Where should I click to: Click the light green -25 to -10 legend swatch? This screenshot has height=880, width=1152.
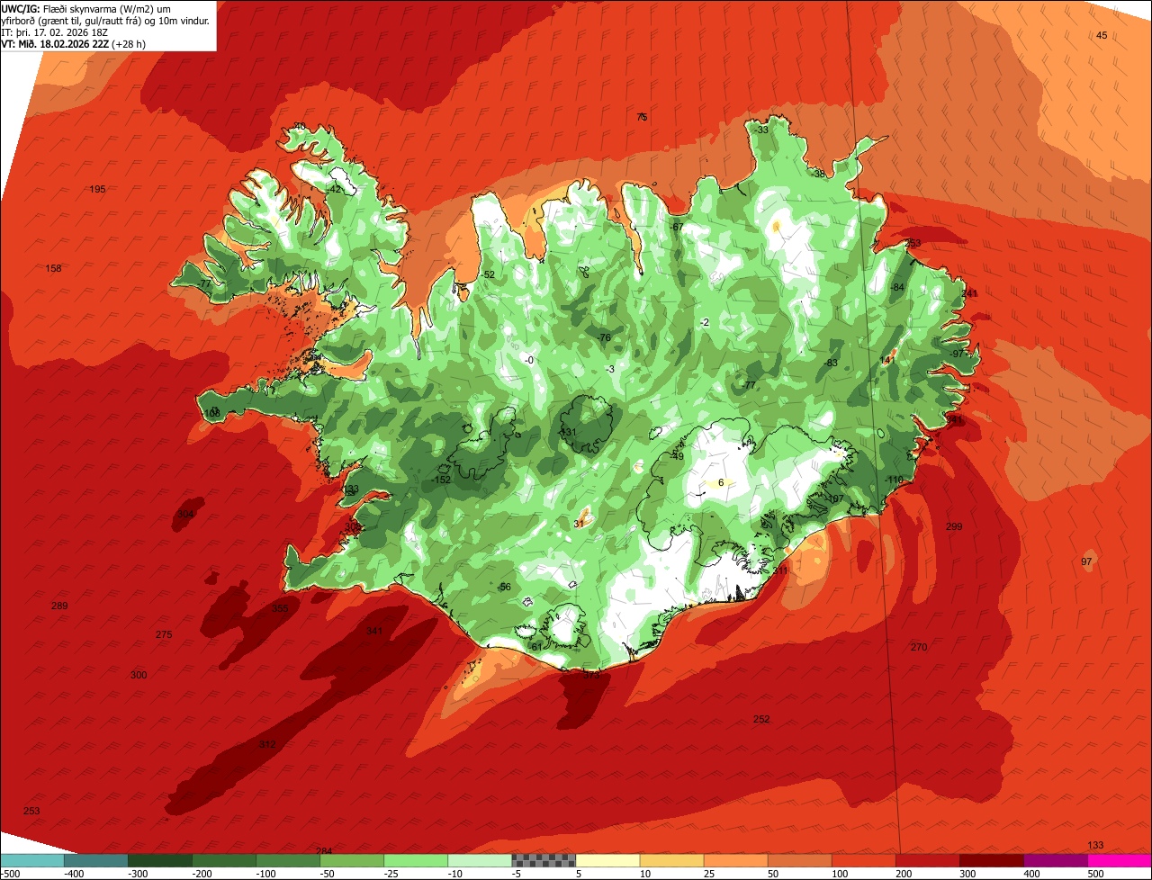[416, 860]
